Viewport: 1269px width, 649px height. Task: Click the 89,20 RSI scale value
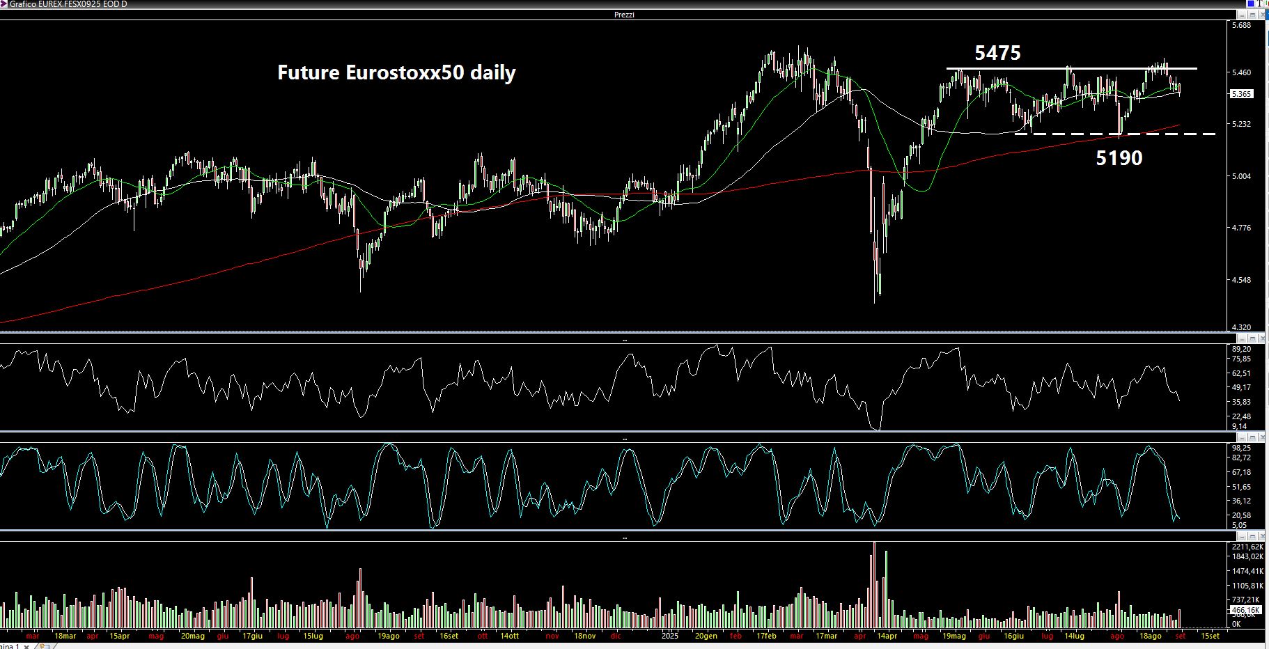1241,349
